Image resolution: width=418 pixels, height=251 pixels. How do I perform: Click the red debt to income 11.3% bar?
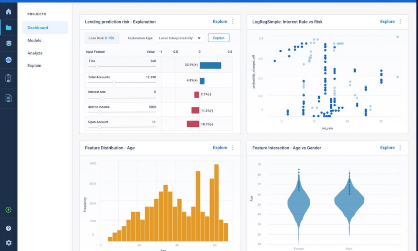195,110
